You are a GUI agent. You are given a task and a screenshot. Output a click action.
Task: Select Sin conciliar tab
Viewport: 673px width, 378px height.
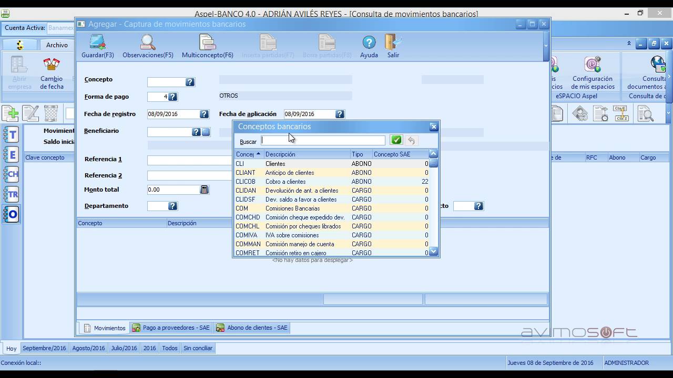point(198,348)
